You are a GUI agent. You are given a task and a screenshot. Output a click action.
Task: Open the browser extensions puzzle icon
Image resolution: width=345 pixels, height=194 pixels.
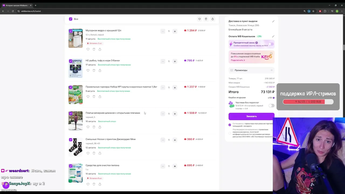[x=325, y=11]
